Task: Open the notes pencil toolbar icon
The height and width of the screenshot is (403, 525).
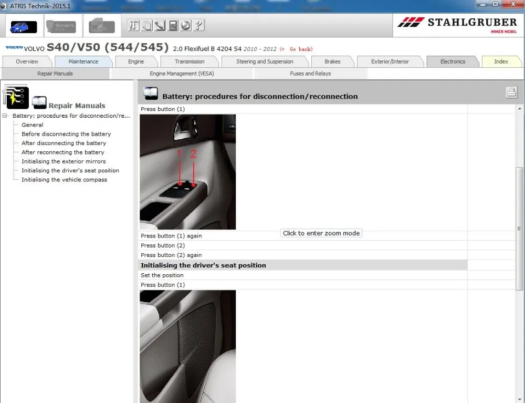Action: [x=160, y=25]
